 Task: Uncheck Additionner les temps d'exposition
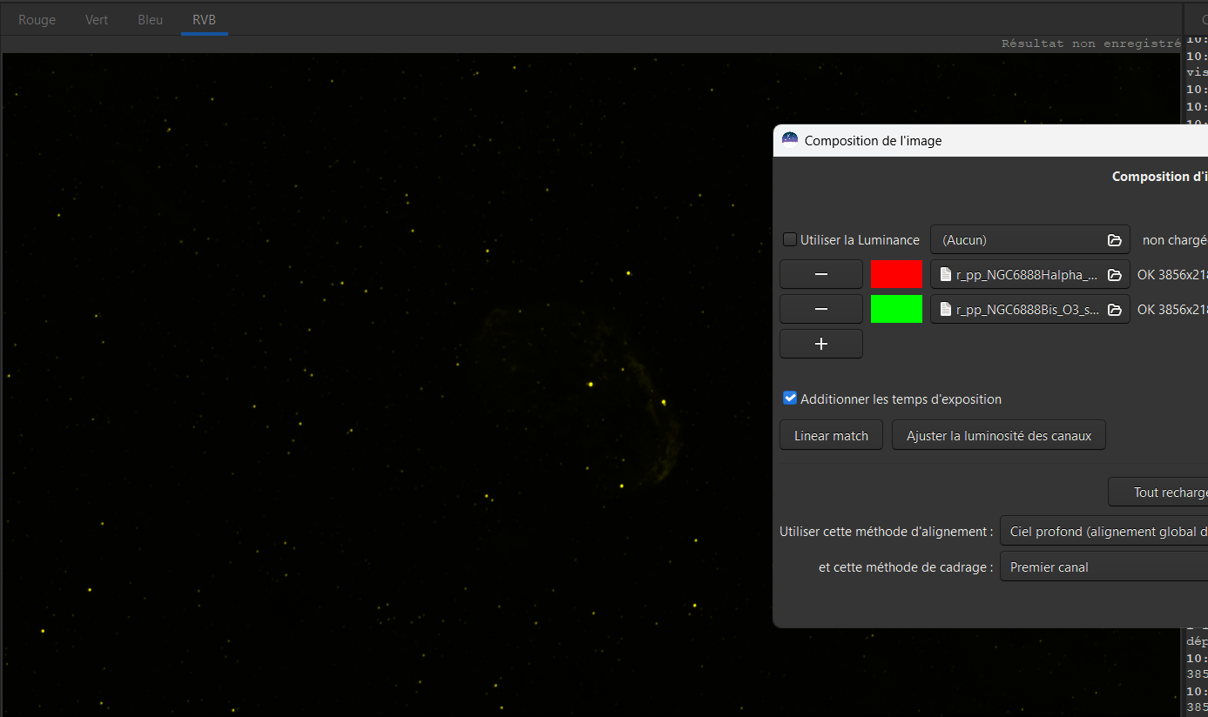(x=790, y=399)
